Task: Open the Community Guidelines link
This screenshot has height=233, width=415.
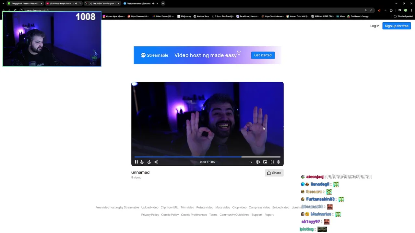Action: coord(234,215)
